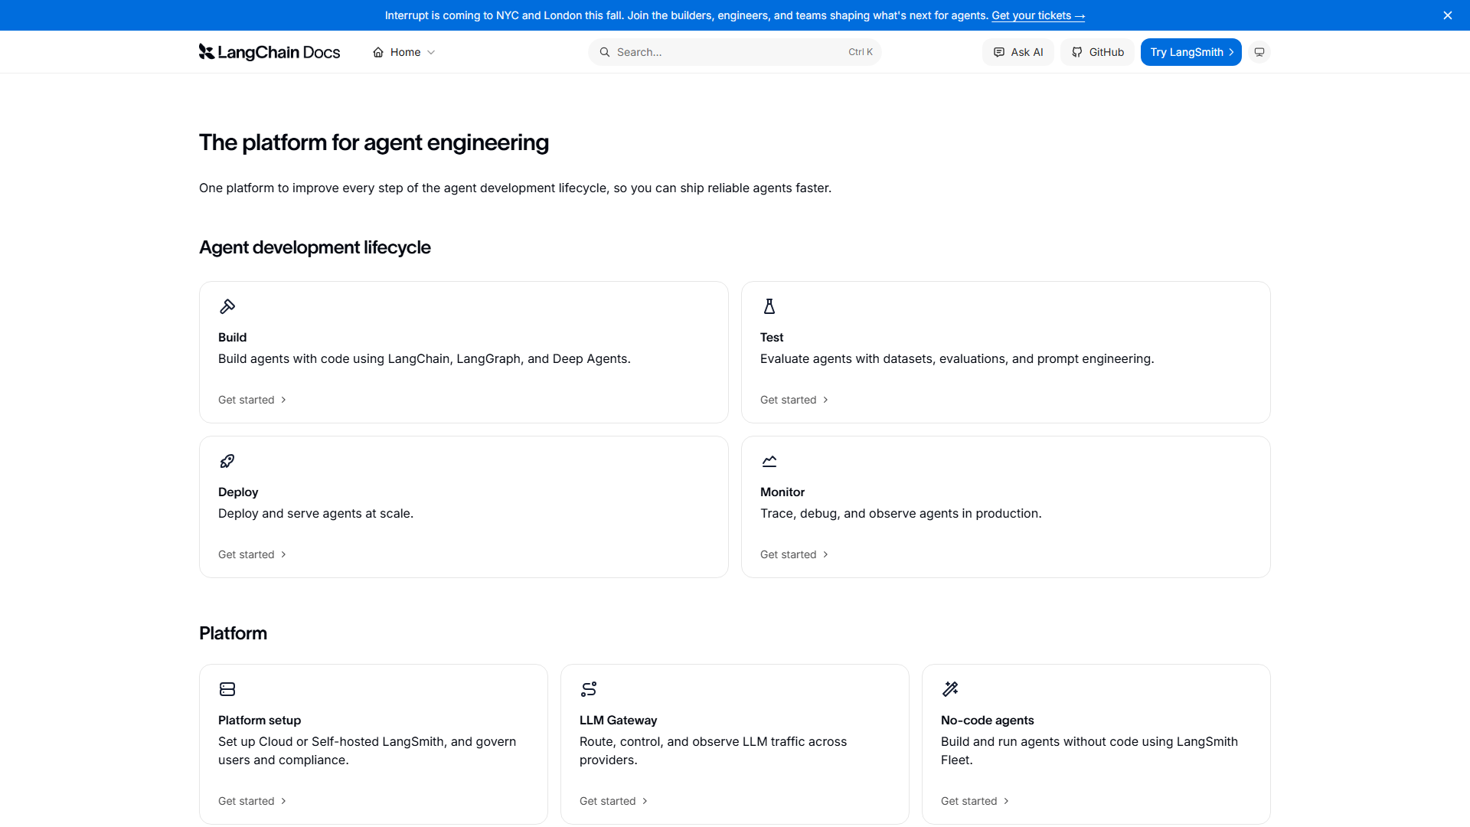Focus the Search docs field
Viewport: 1470px width, 827px height.
735,52
